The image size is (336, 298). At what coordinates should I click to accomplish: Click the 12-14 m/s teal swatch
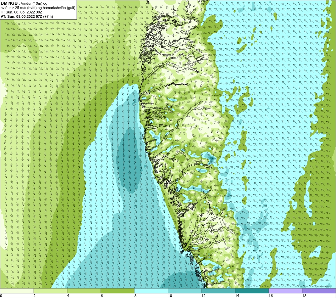pos(218,291)
